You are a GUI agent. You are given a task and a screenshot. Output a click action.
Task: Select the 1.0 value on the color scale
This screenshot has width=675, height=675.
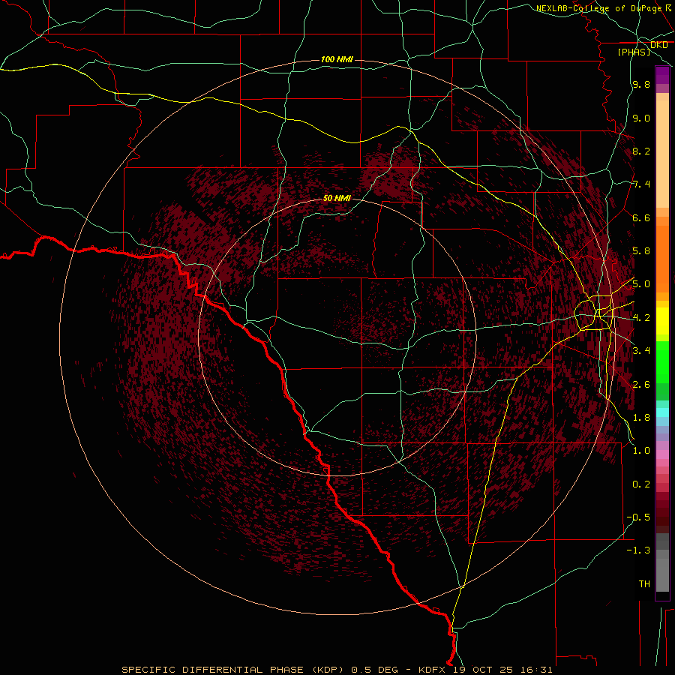click(641, 451)
